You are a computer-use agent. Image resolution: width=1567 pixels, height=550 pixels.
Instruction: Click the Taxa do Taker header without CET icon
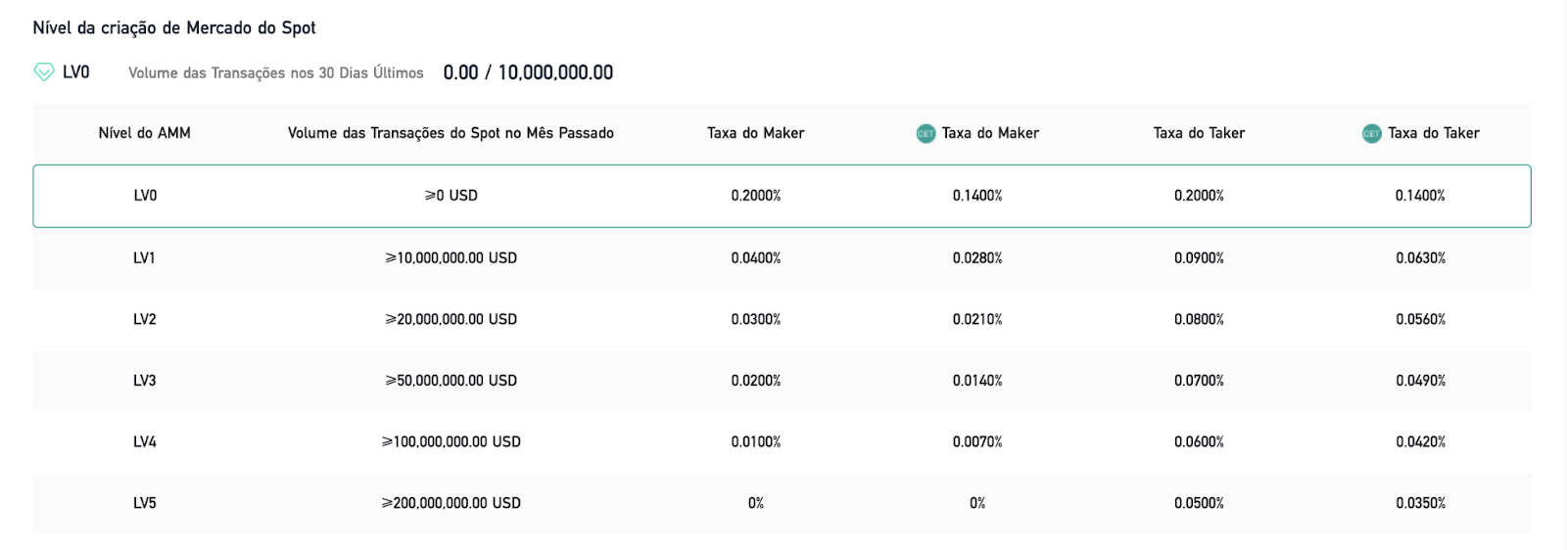tap(1199, 133)
